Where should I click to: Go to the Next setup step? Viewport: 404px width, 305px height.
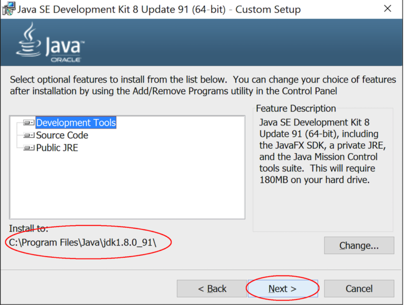[x=282, y=289]
